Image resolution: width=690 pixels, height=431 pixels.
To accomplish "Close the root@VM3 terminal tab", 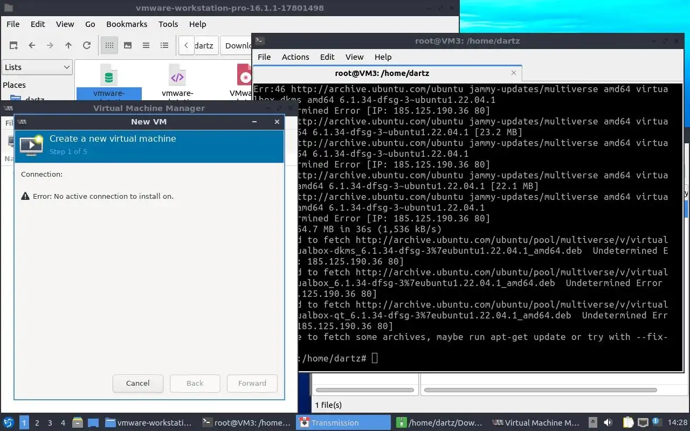I will pyautogui.click(x=514, y=73).
